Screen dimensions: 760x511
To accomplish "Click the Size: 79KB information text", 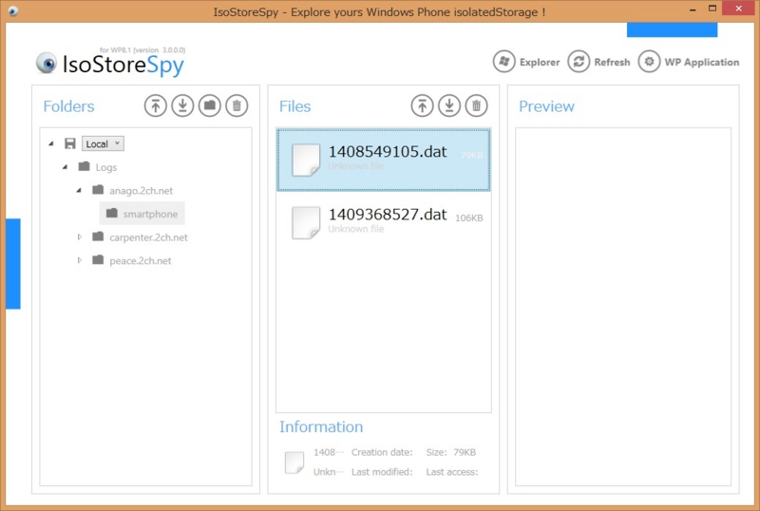I will [450, 452].
